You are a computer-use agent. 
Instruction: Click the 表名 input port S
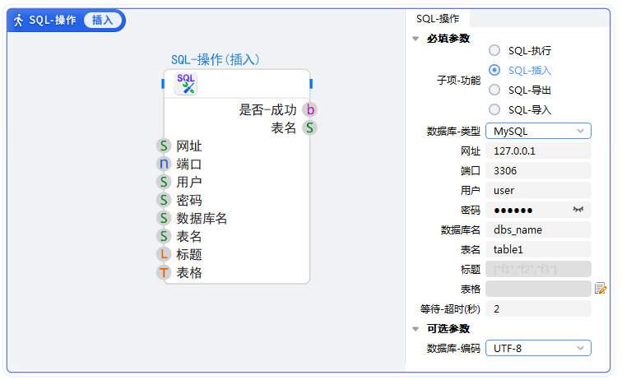point(164,236)
